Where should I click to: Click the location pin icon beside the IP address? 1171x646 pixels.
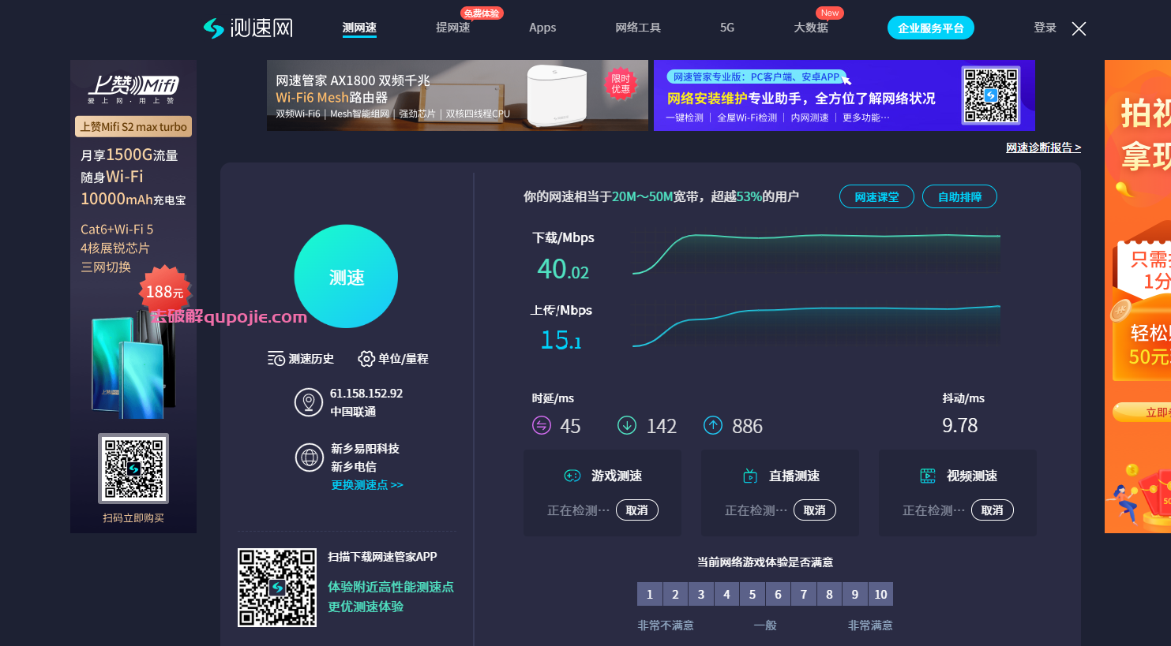click(308, 402)
